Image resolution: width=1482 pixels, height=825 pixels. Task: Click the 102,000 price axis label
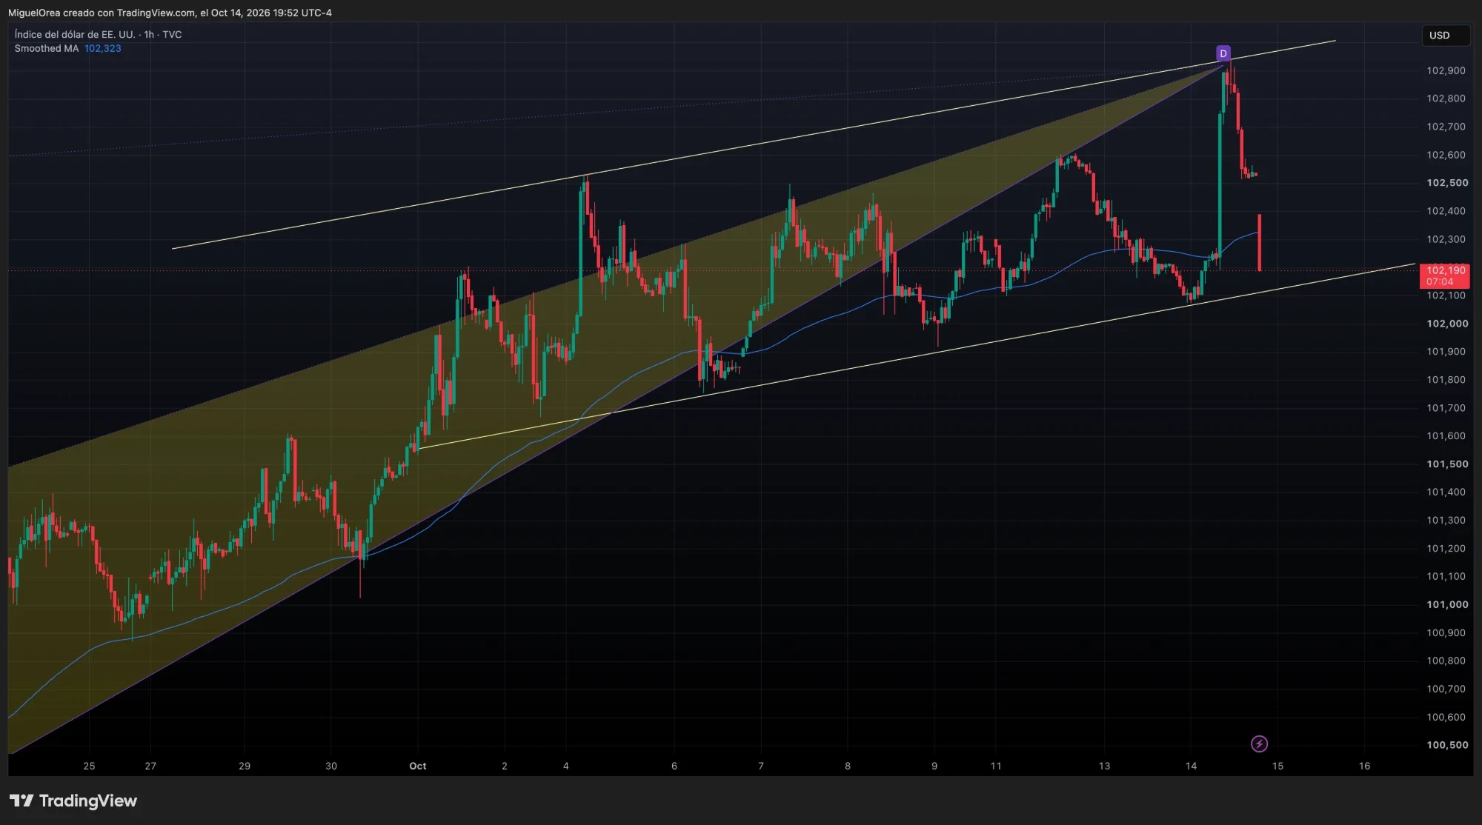(1447, 324)
